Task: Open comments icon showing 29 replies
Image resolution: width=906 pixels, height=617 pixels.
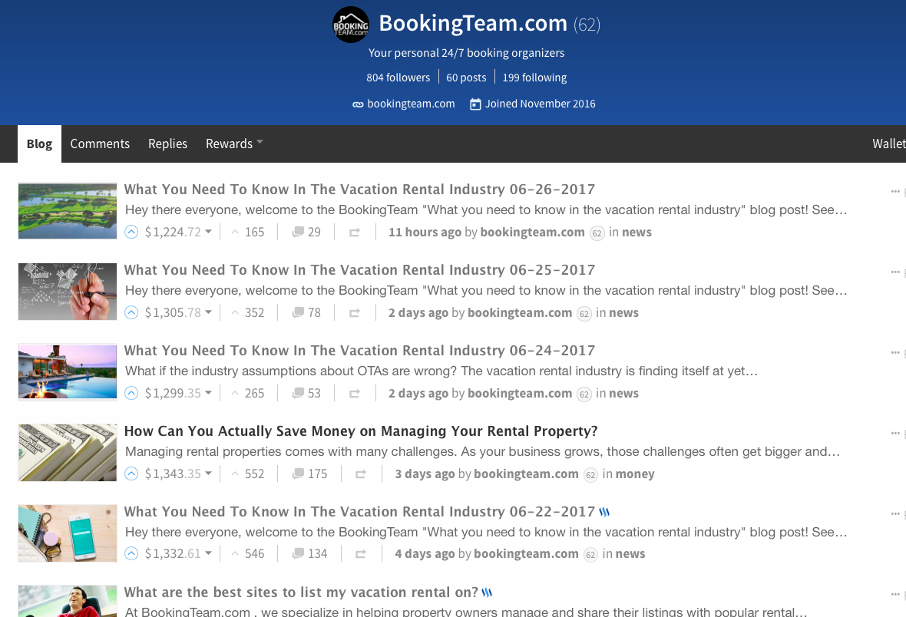Action: click(298, 233)
